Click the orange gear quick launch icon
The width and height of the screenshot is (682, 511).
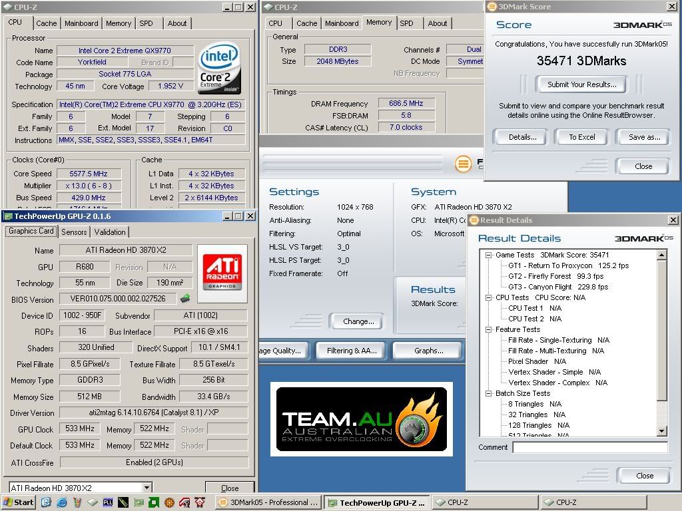pos(169,502)
